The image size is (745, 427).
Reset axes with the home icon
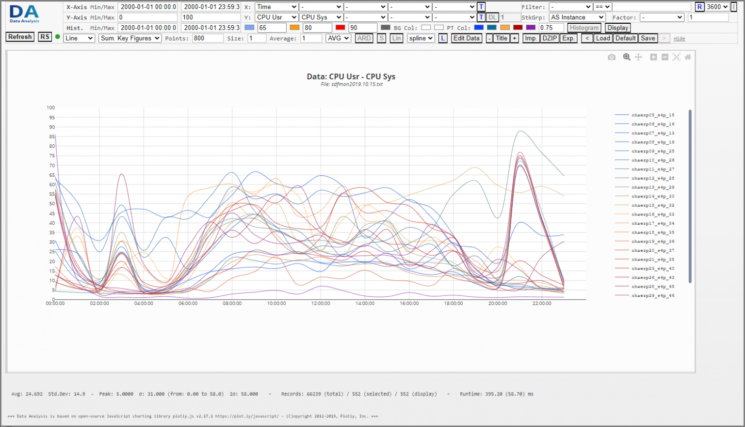(688, 57)
